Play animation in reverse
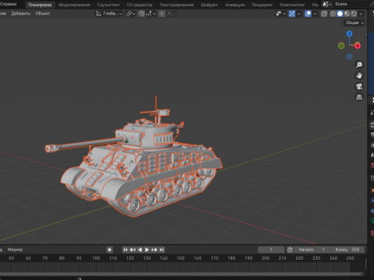The image size is (374, 280). (x=140, y=250)
